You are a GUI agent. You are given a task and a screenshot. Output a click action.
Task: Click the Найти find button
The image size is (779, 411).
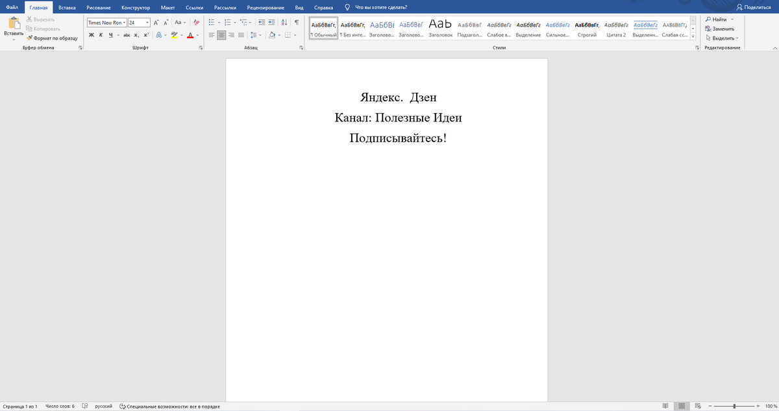pos(715,19)
